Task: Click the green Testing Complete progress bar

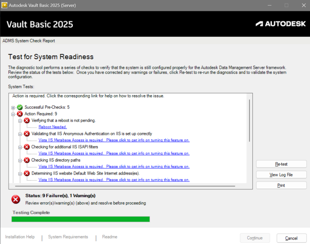Action: click(x=80, y=219)
